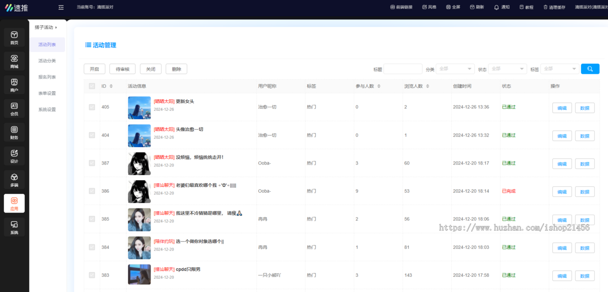Tick the checkbox for row ID 383

click(x=92, y=275)
